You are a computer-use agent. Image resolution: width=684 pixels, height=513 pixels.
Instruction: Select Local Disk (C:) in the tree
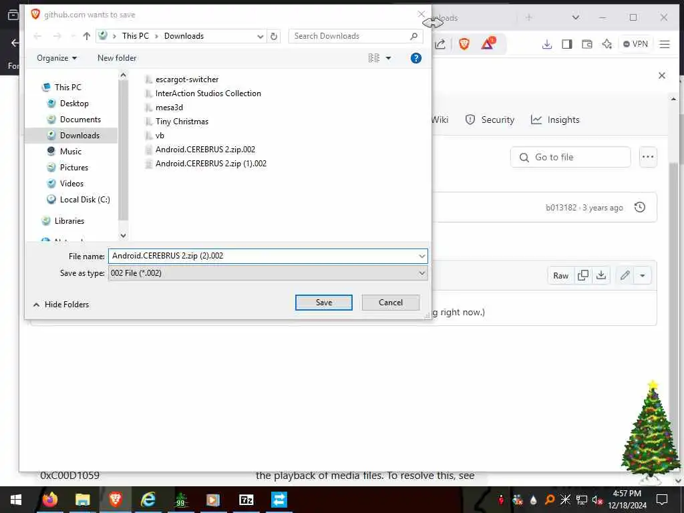[x=85, y=200]
